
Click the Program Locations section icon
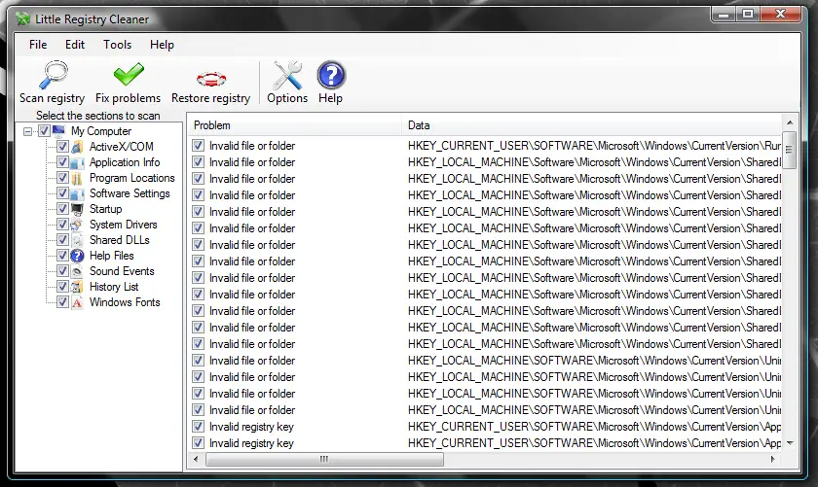click(77, 178)
